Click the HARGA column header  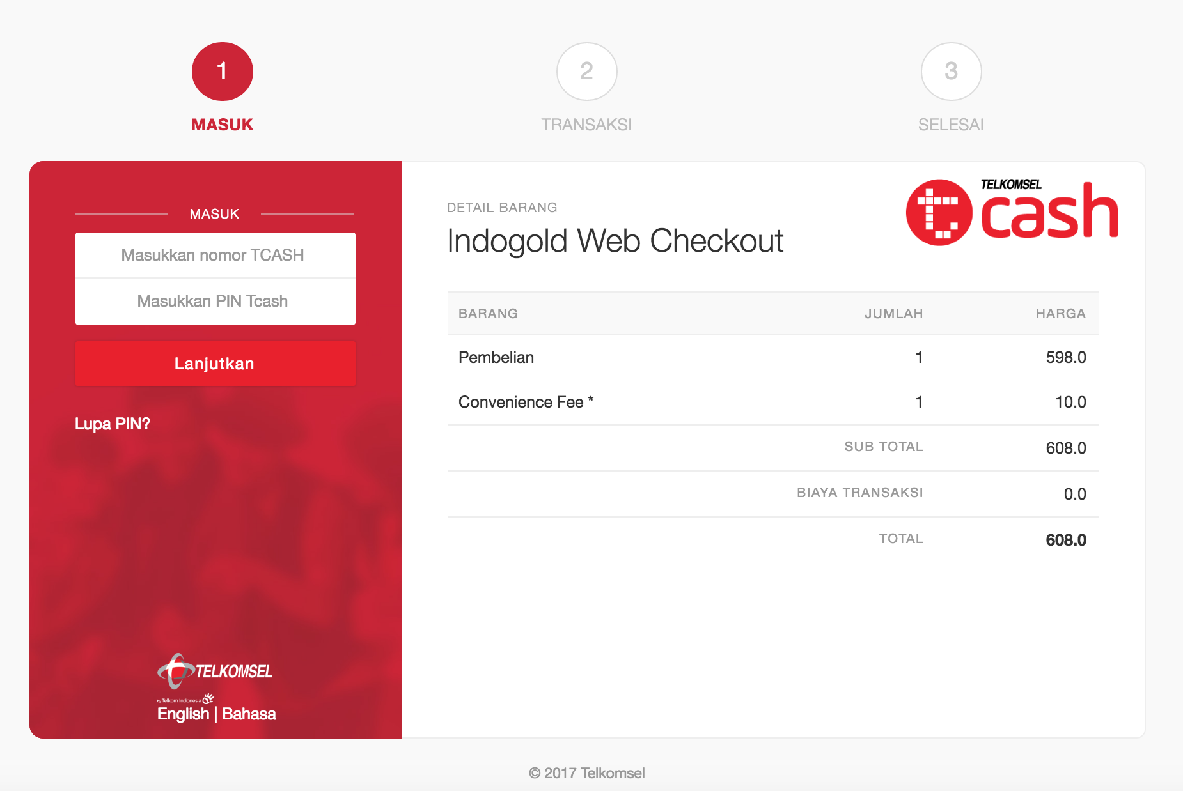(1061, 314)
